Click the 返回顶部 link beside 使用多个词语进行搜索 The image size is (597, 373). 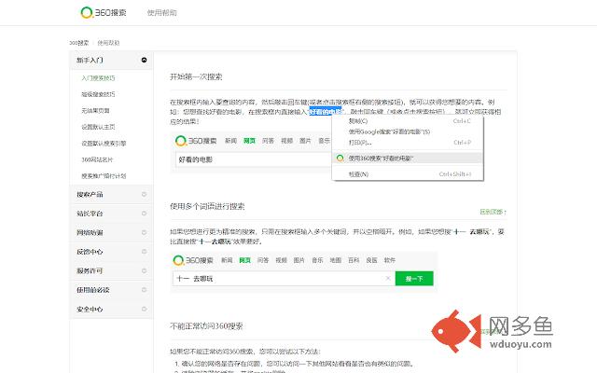click(x=493, y=212)
